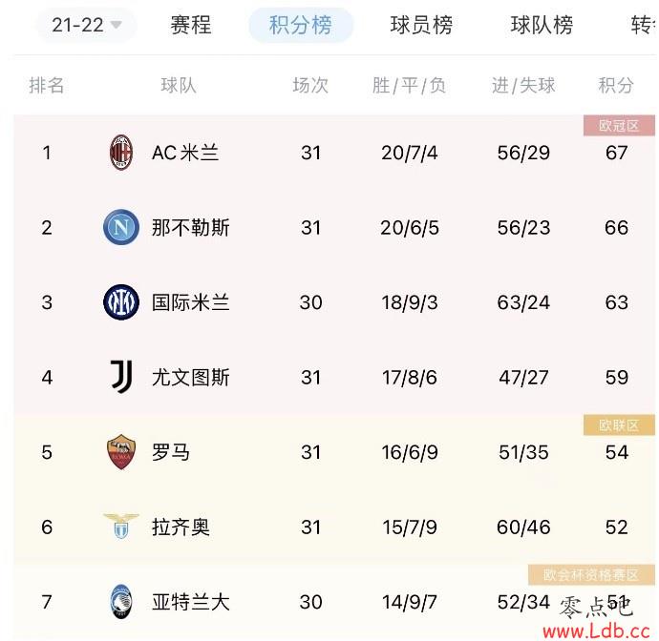Screen dimensions: 659x641
Task: Open the 尤文图斯 team entry
Action: click(191, 377)
